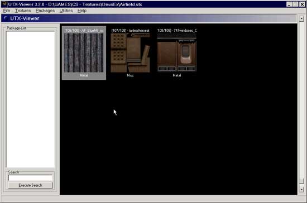This screenshot has height=203, width=307.
Task: Click the scrollbar up arrow
Action: pyautogui.click(x=301, y=19)
